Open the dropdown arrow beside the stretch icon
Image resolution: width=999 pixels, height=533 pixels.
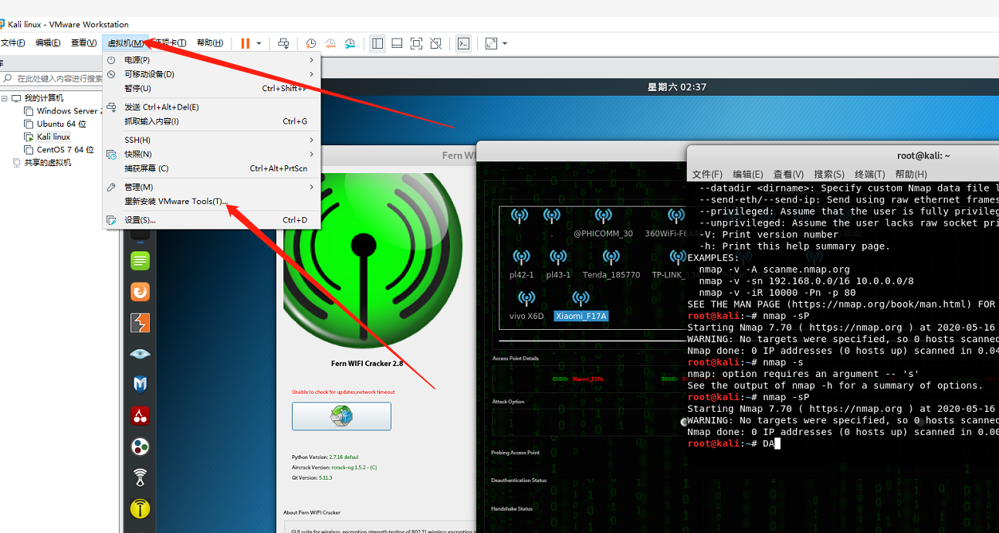coord(505,43)
